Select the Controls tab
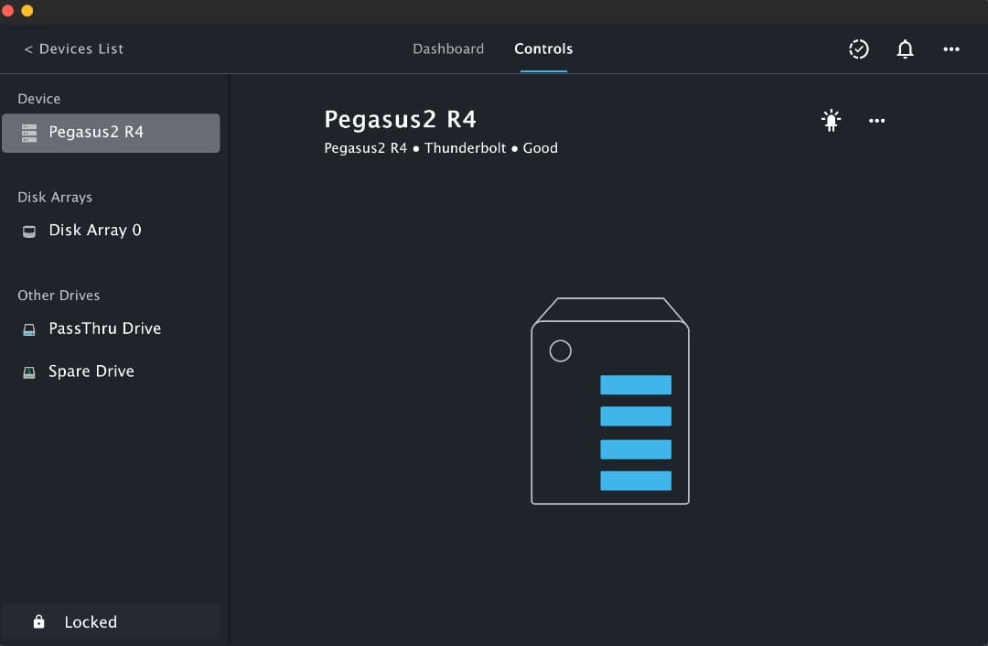This screenshot has height=646, width=988. pos(542,48)
